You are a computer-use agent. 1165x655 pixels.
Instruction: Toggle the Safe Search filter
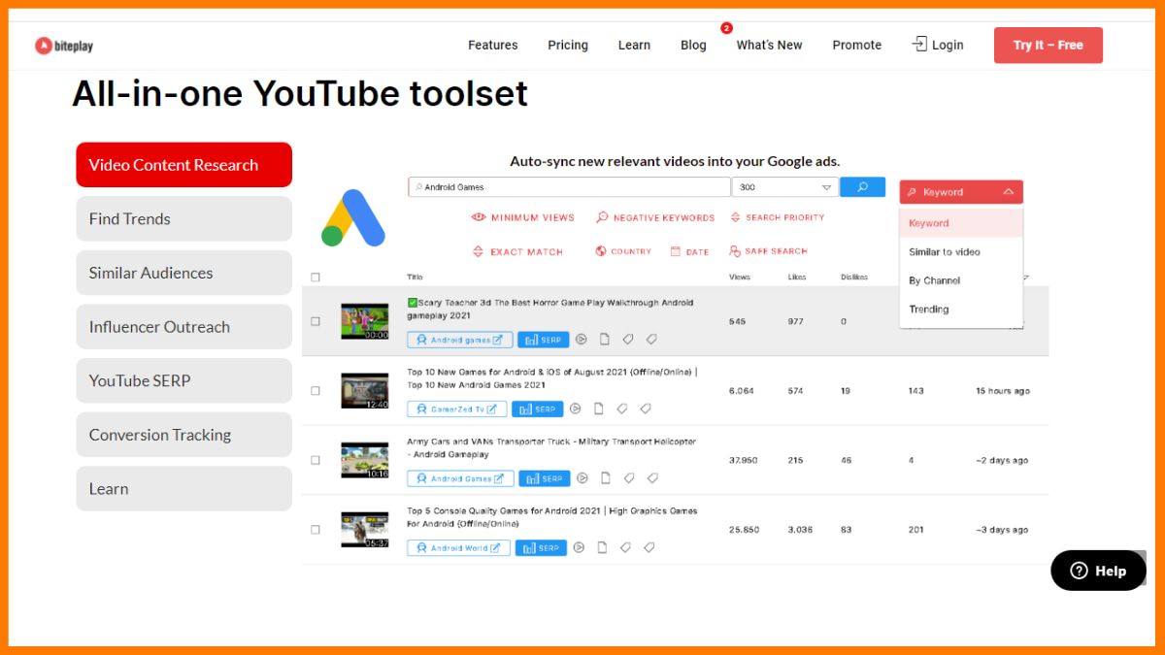click(769, 251)
